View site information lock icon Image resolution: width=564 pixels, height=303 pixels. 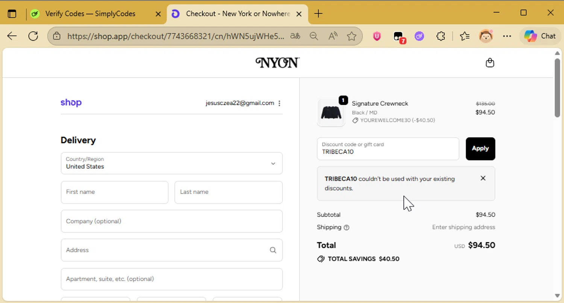tap(57, 36)
